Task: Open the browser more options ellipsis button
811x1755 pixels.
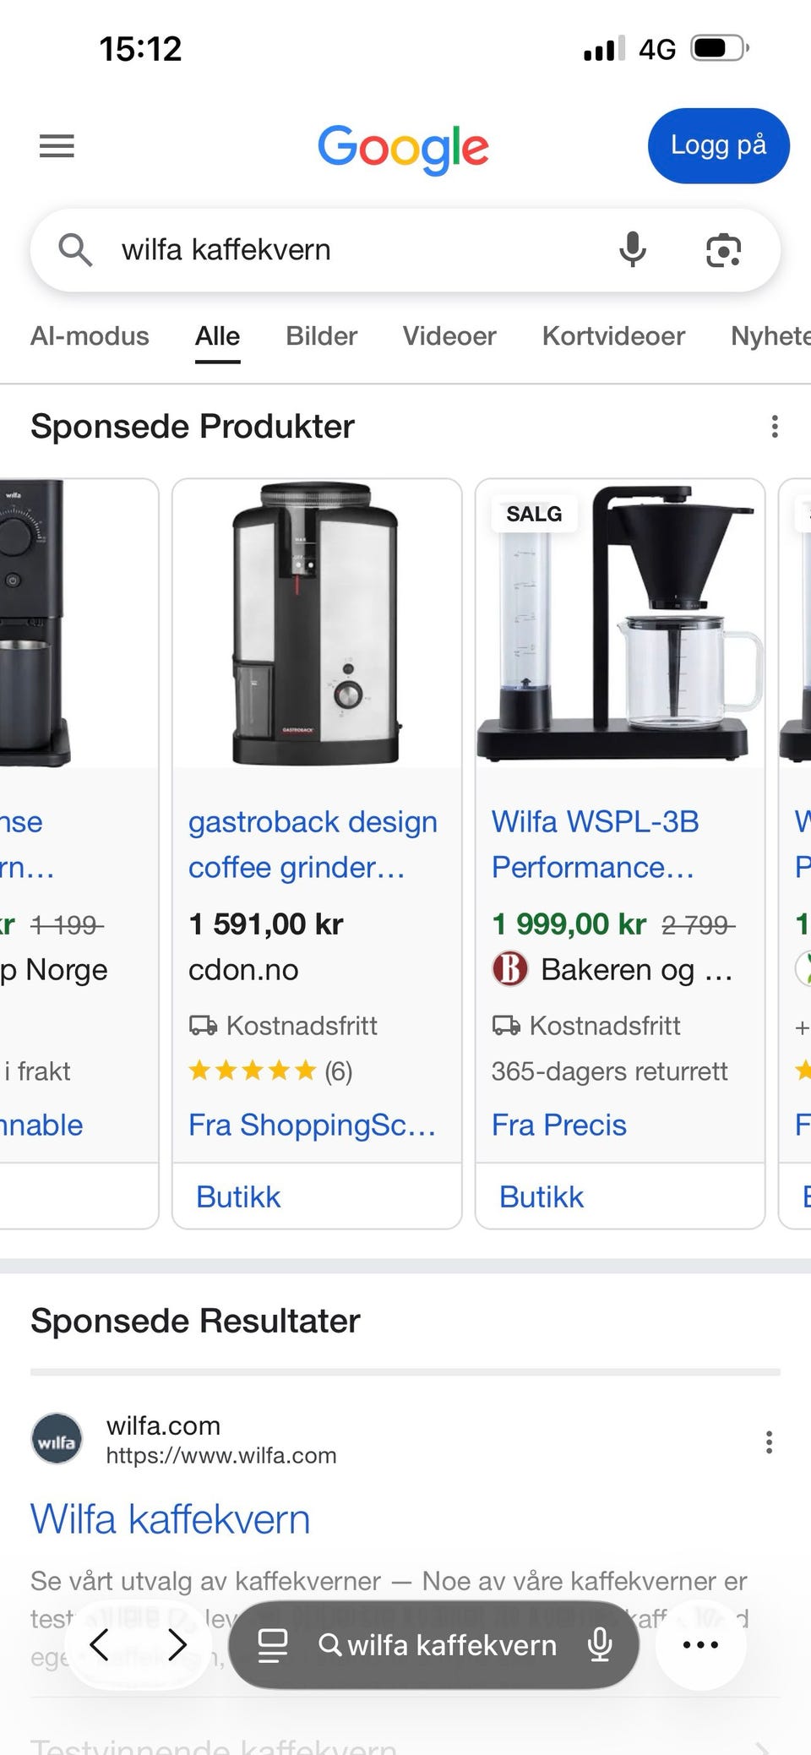Action: (x=700, y=1644)
